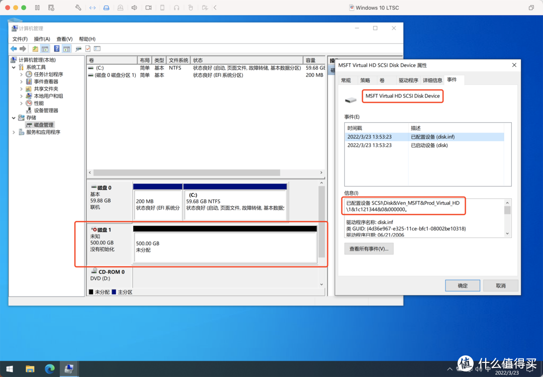The image size is (543, 377).
Task: Expand the 服务和应用程序 tree node
Action: click(14, 132)
